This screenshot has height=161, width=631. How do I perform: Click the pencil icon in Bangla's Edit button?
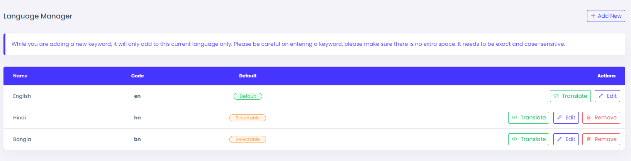click(560, 139)
